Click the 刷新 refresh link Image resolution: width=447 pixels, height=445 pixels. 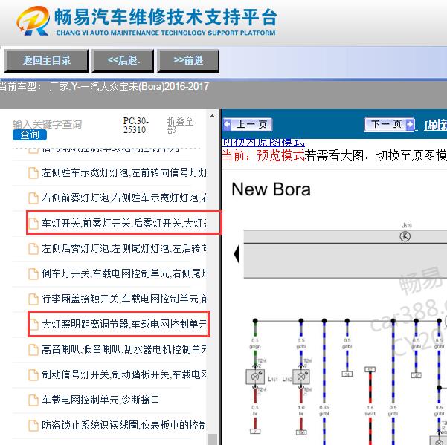[x=436, y=125]
